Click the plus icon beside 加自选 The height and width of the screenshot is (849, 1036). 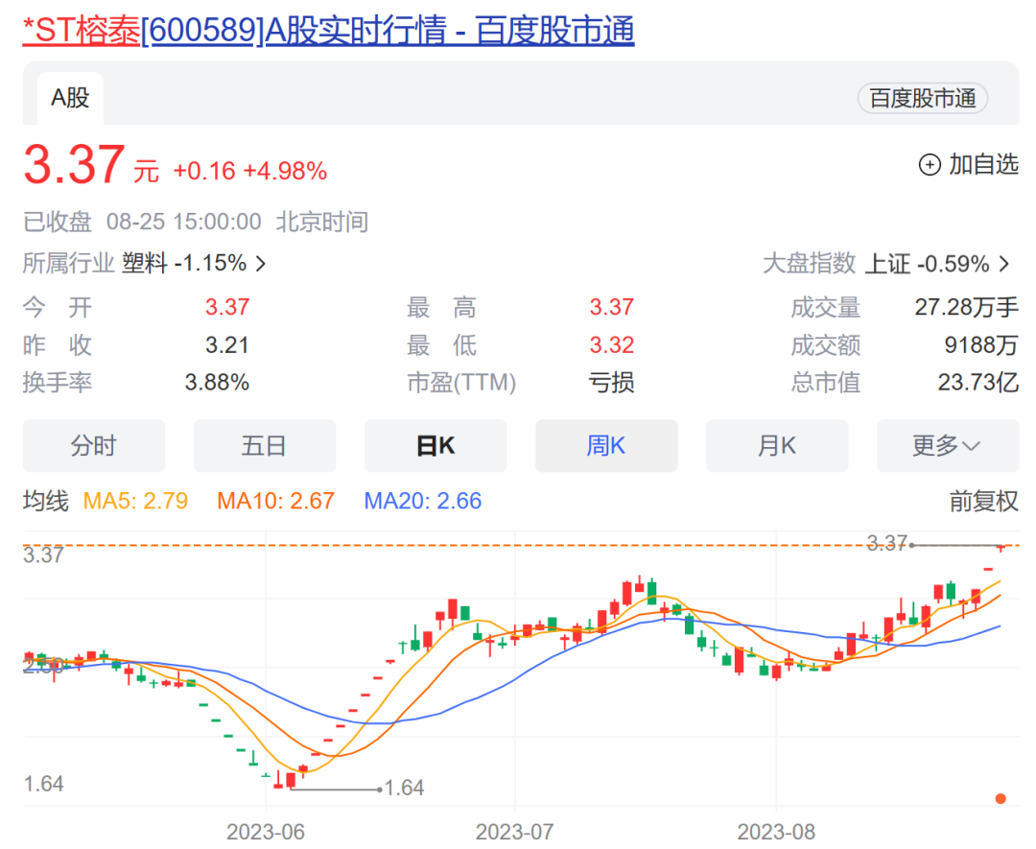930,164
